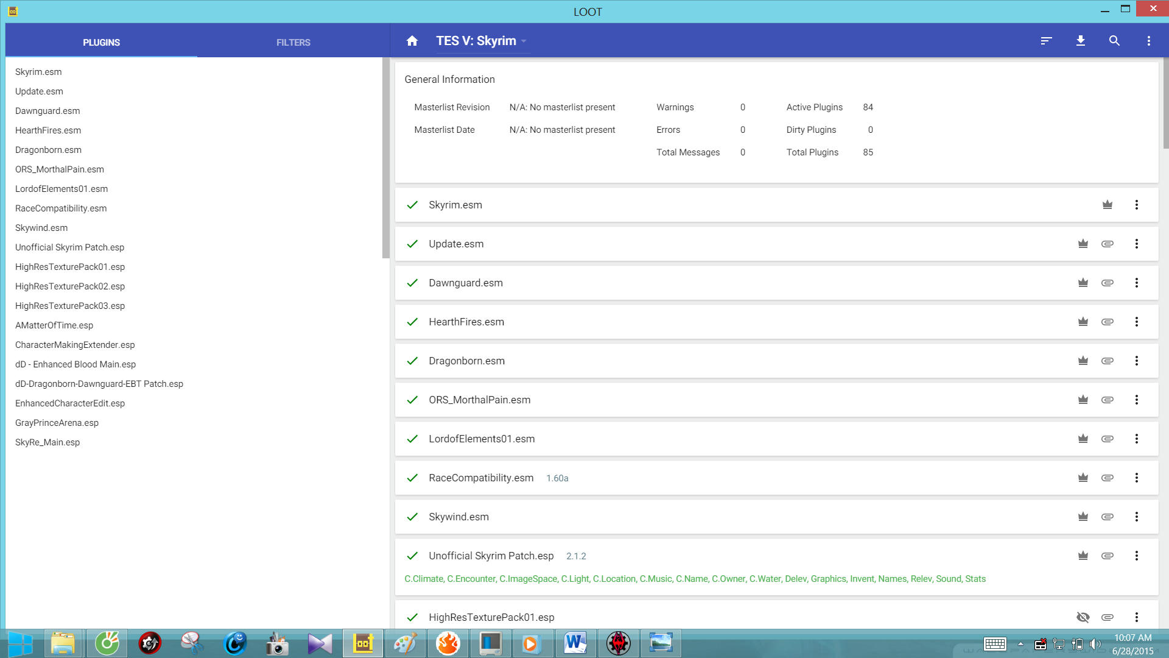Image resolution: width=1169 pixels, height=658 pixels.
Task: Open the Unofficial Skyrim Patch card three-dot menu
Action: [1136, 556]
